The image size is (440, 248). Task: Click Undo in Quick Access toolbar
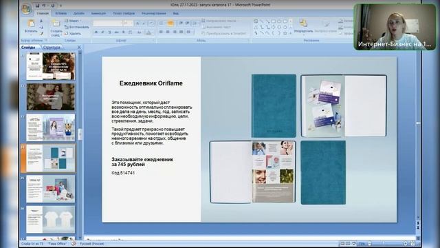(44, 6)
